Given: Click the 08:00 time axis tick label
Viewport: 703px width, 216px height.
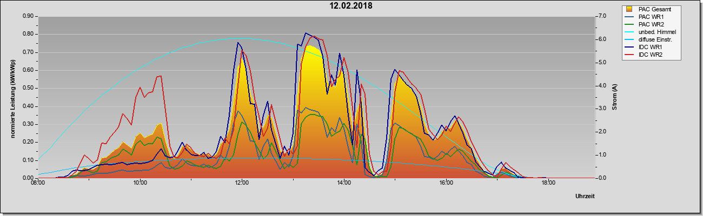Looking at the screenshot, I should (x=38, y=183).
